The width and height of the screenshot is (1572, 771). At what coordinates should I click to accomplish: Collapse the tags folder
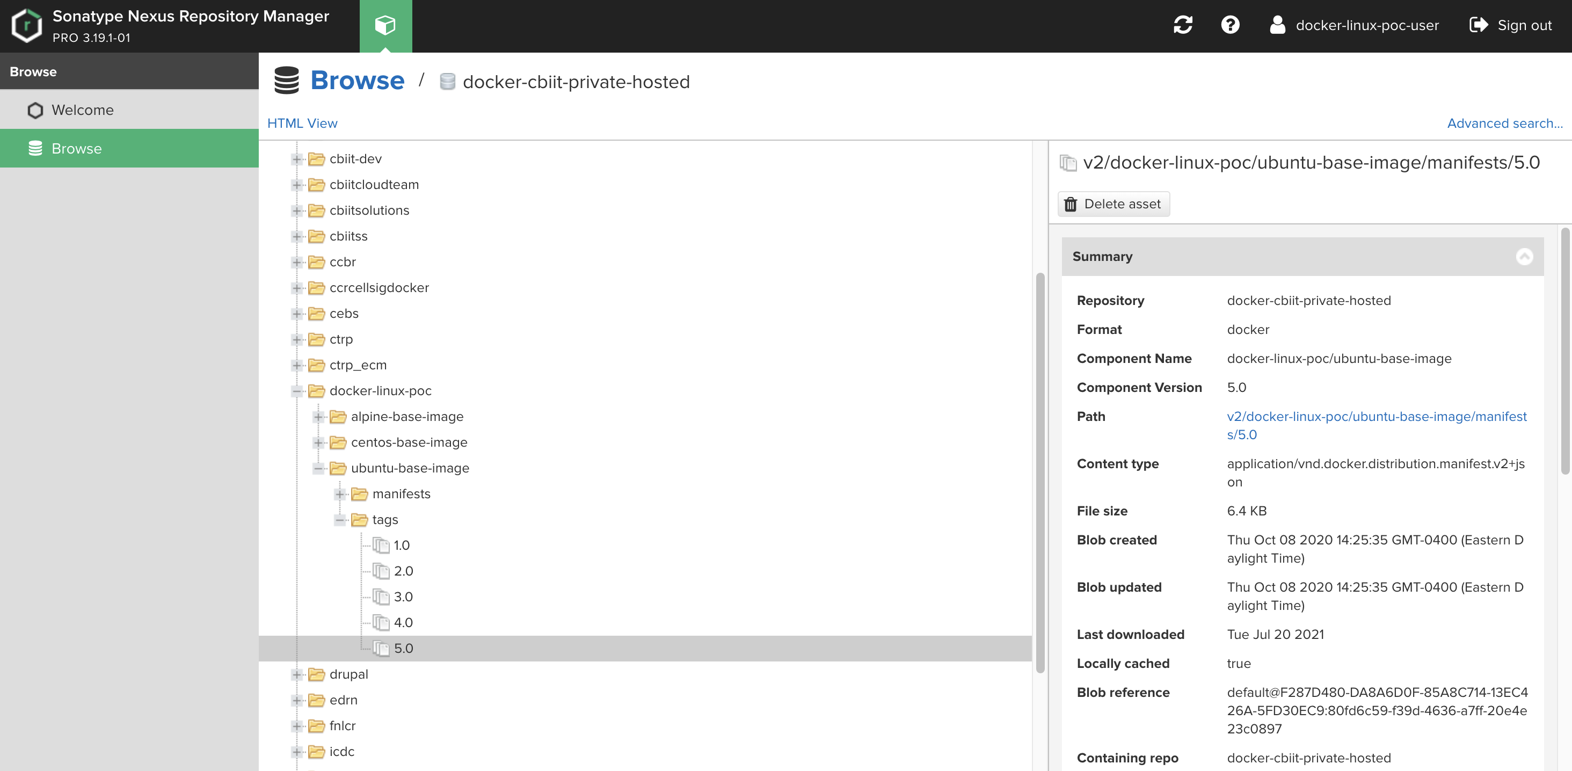coord(339,520)
